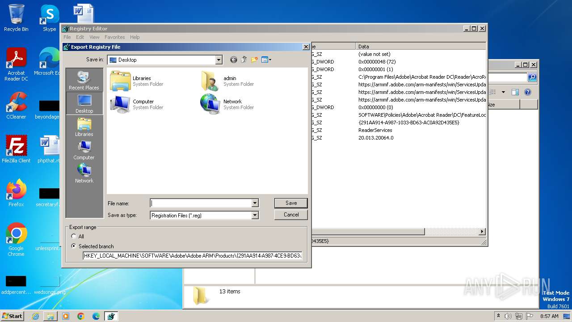Select the 0x00000048 (72) value
The image size is (572, 322).
[x=377, y=62]
